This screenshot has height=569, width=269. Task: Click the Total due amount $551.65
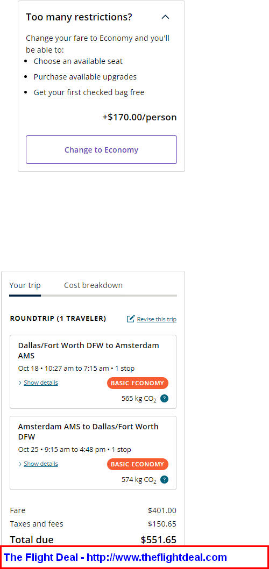point(159,539)
